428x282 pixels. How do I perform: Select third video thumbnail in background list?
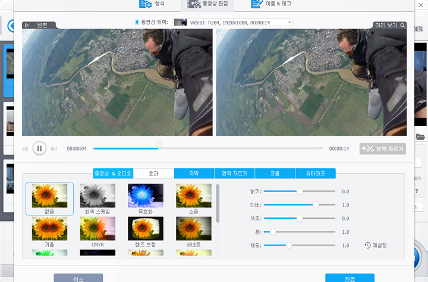[x=10, y=179]
